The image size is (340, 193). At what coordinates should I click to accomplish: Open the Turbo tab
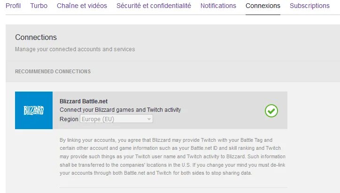click(39, 6)
